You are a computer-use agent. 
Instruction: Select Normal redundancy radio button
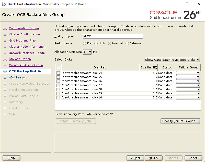pyautogui.click(x=110, y=44)
